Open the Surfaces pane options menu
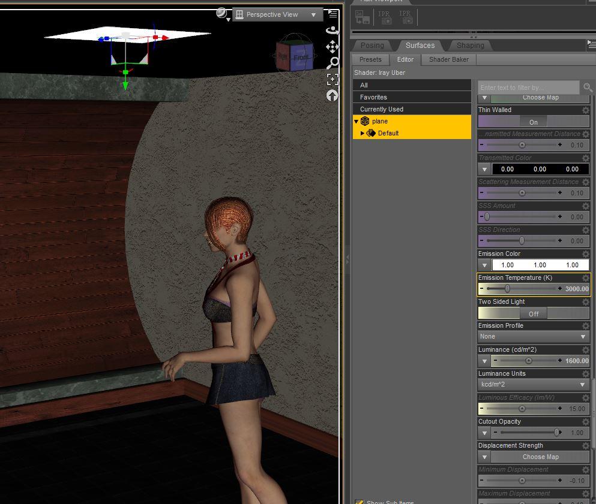The height and width of the screenshot is (504, 596). tap(591, 45)
